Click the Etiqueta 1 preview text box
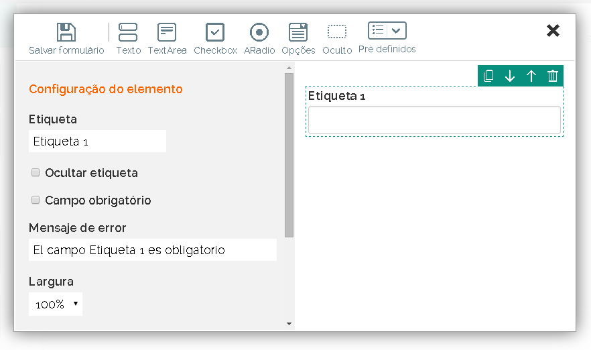This screenshot has width=591, height=350. [x=434, y=120]
